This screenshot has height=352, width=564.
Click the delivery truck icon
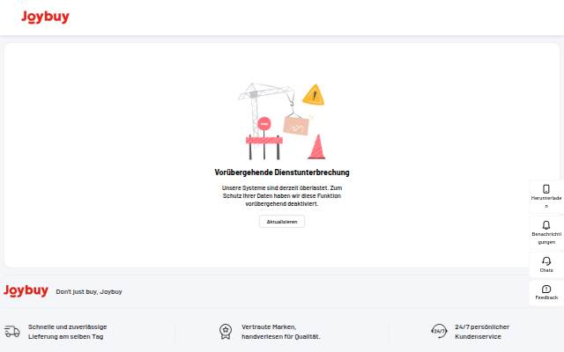(12, 332)
